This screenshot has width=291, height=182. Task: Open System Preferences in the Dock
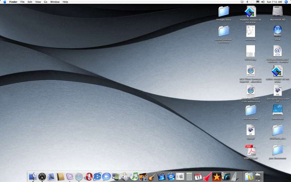[x=180, y=176]
